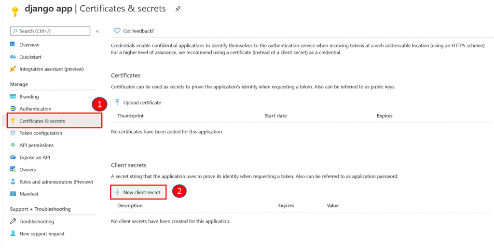Click the Integration assistant rocket icon
Image resolution: width=494 pixels, height=250 pixels.
point(13,69)
